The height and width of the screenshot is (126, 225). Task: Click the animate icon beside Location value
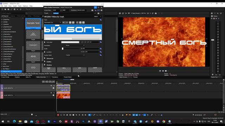[x=101, y=52]
